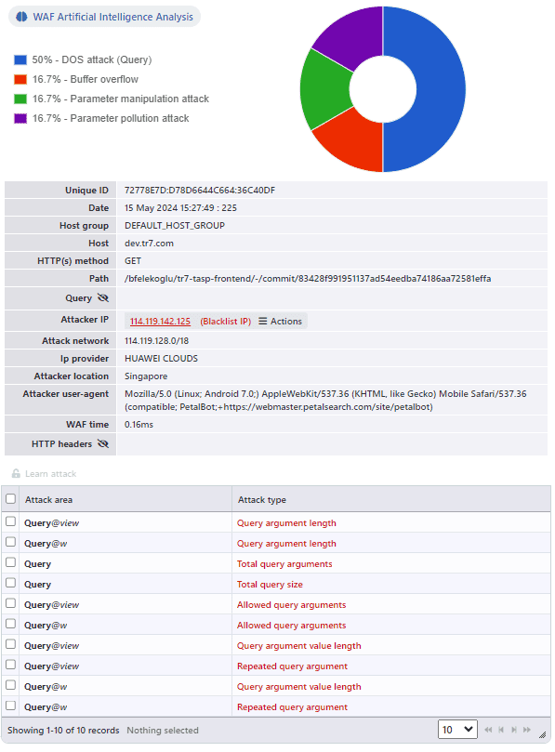Click the PetalBot user-agent string

tap(325, 400)
